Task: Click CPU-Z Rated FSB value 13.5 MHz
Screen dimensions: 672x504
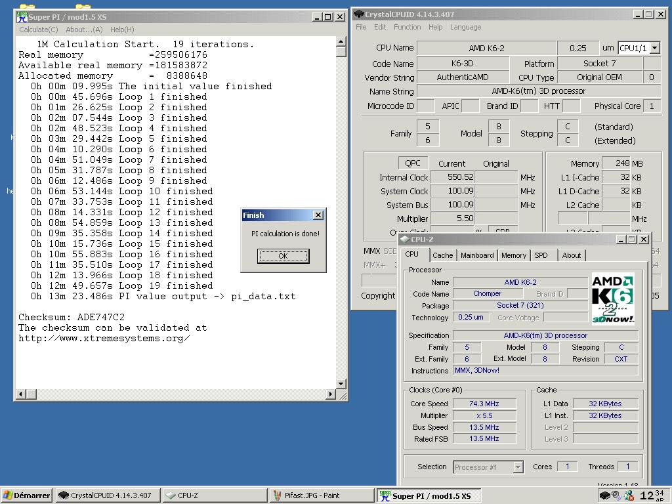Action: (484, 438)
